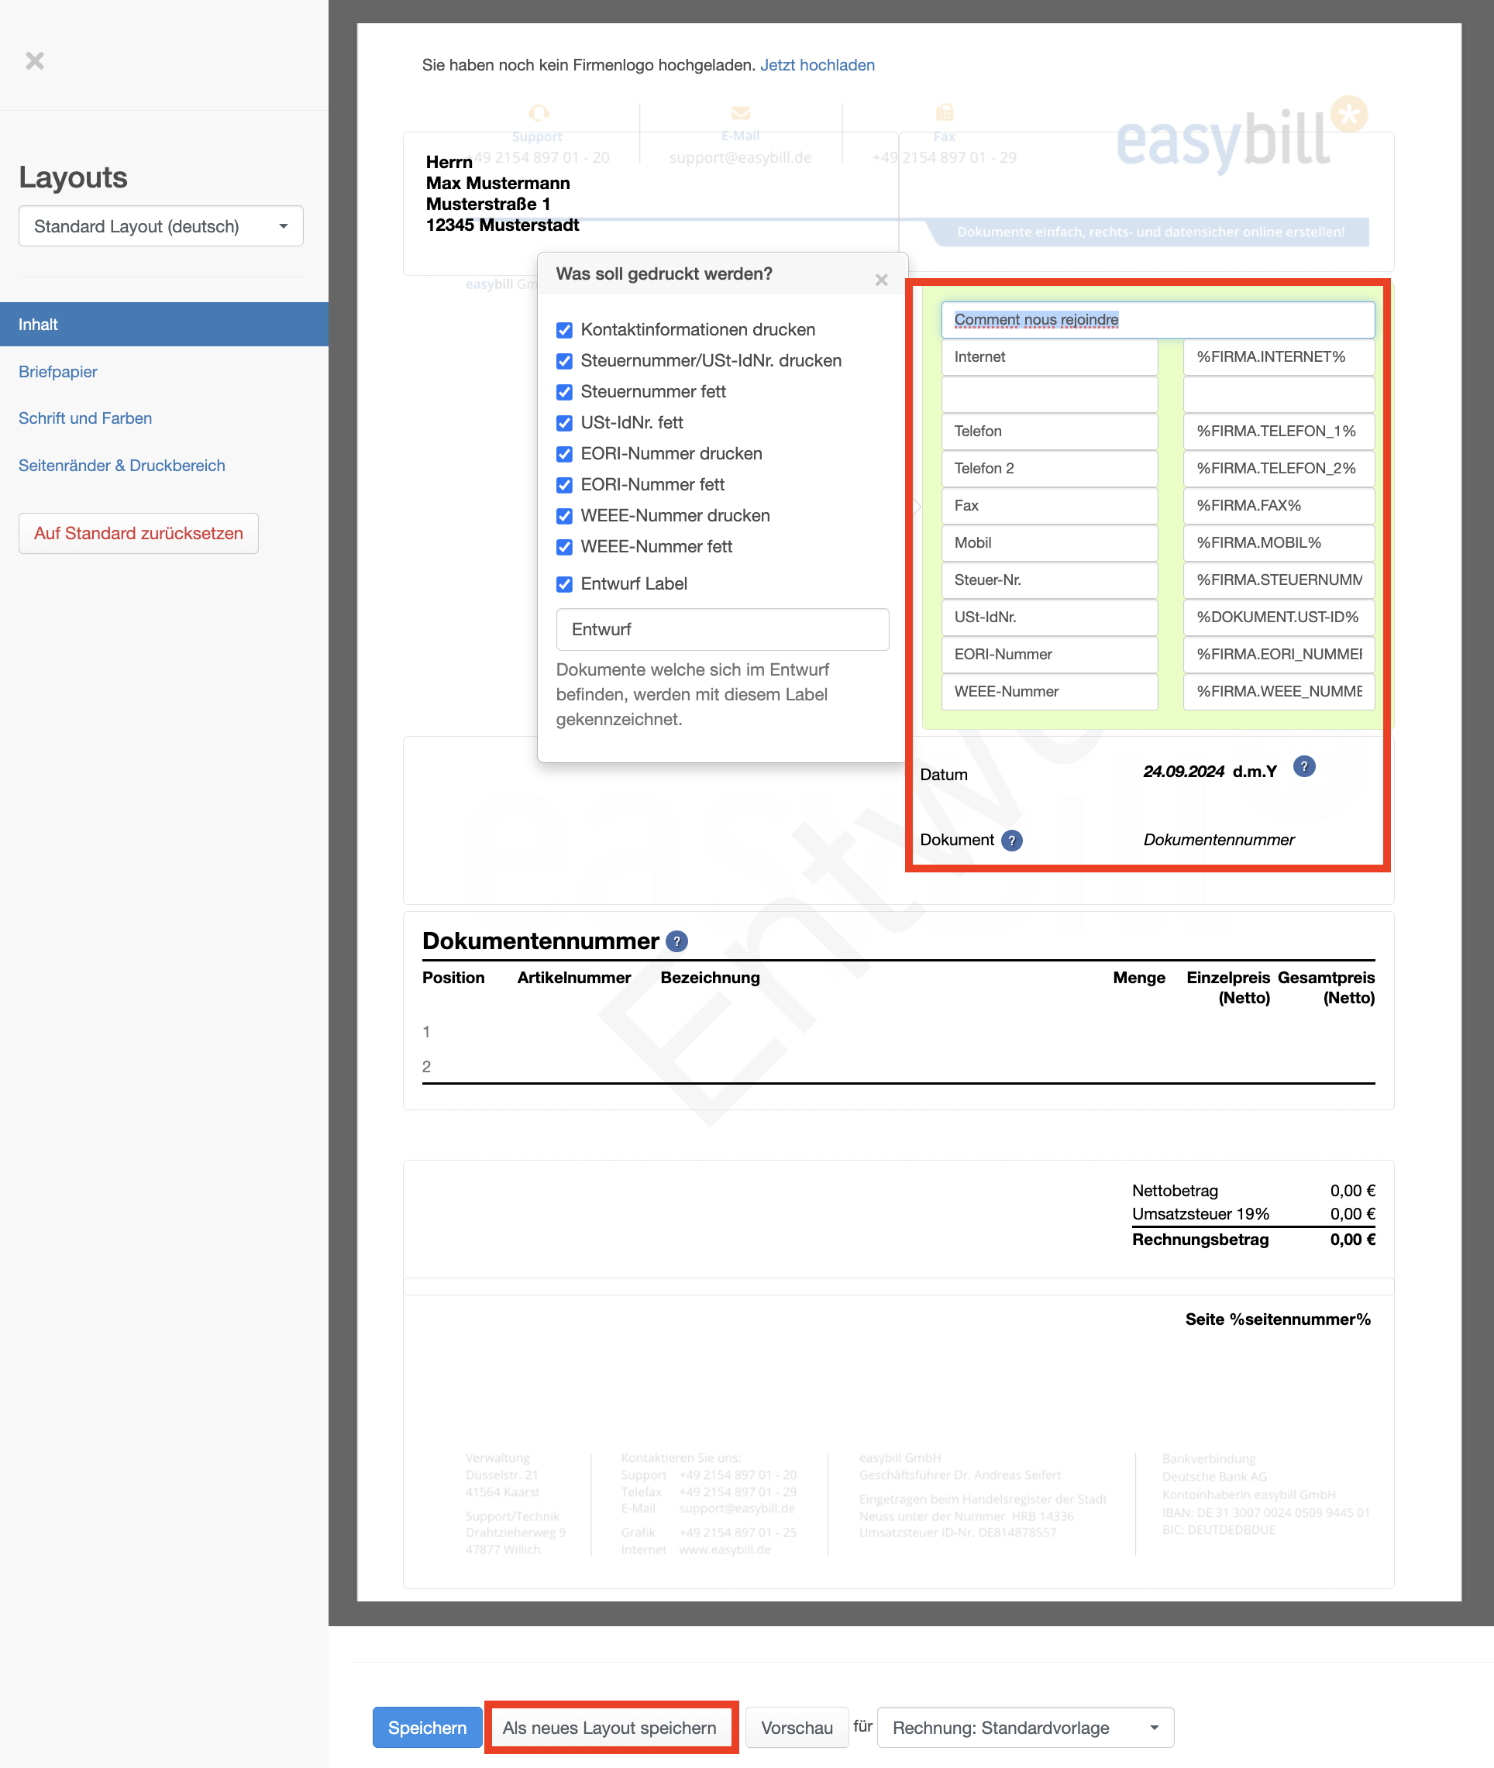
Task: Toggle 'Kontaktinformationen drucken' checkbox
Action: tap(564, 330)
